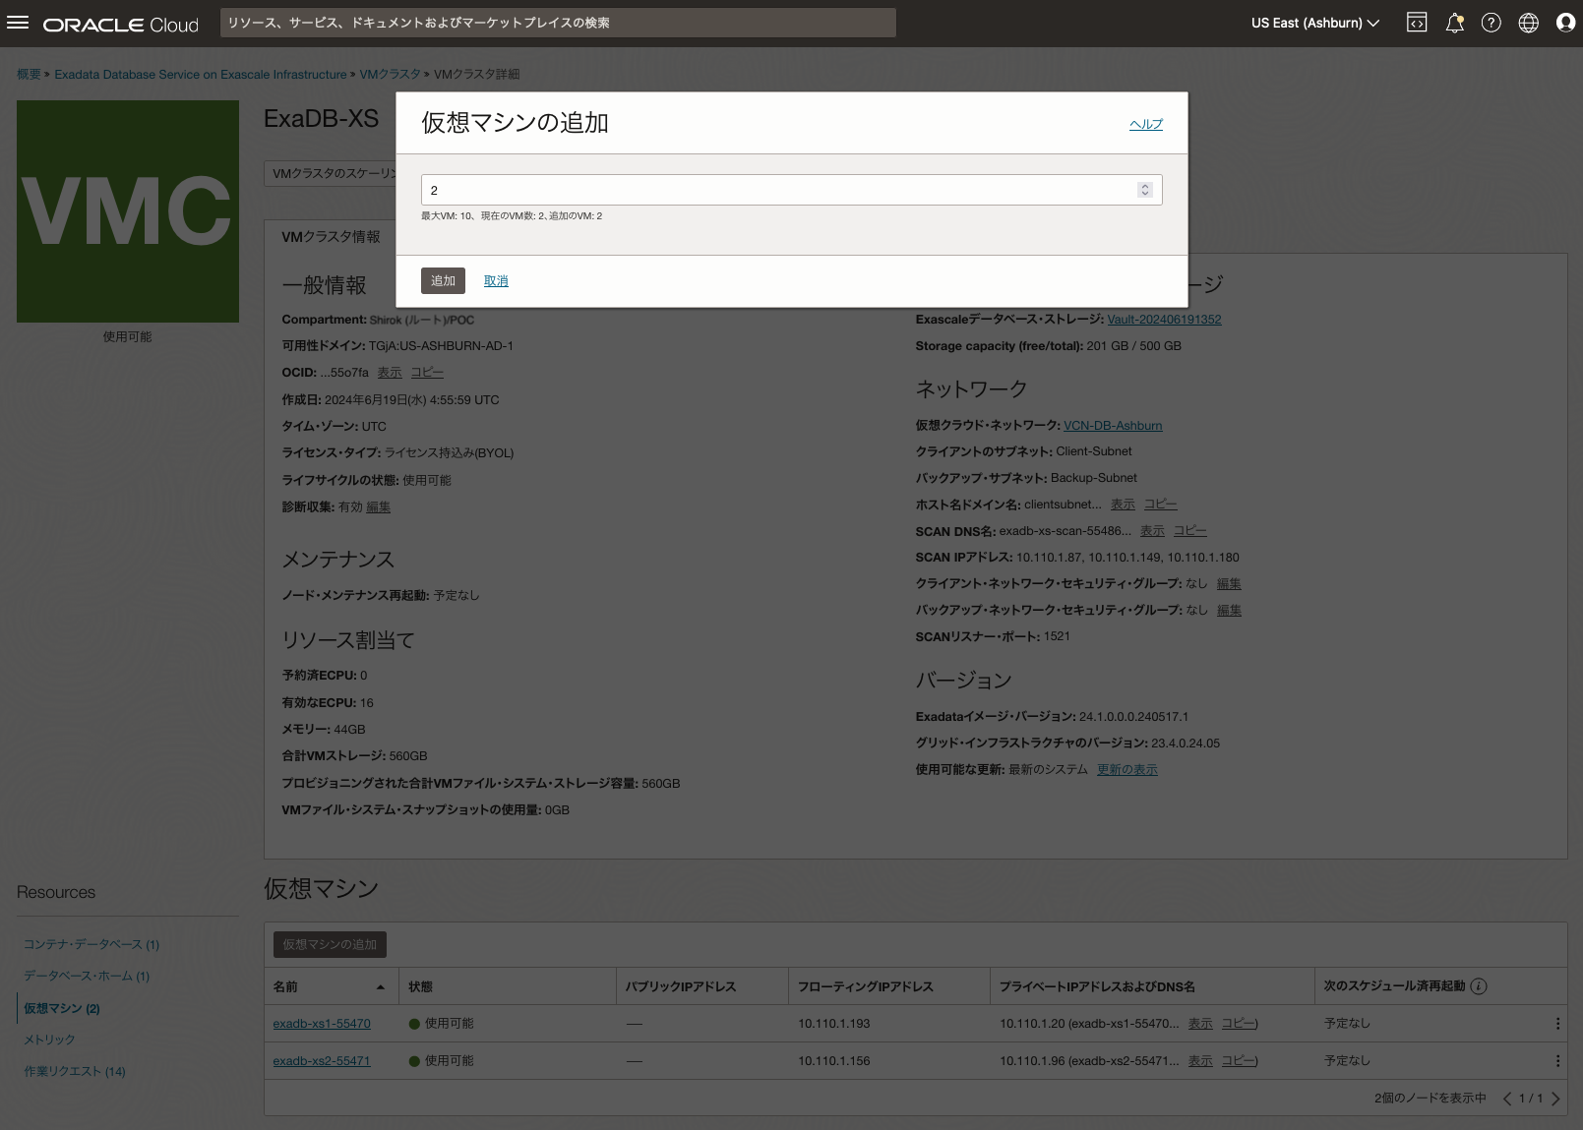Image resolution: width=1583 pixels, height=1130 pixels.
Task: Click floating IP 10.110.1.193
Action: coord(834,1024)
